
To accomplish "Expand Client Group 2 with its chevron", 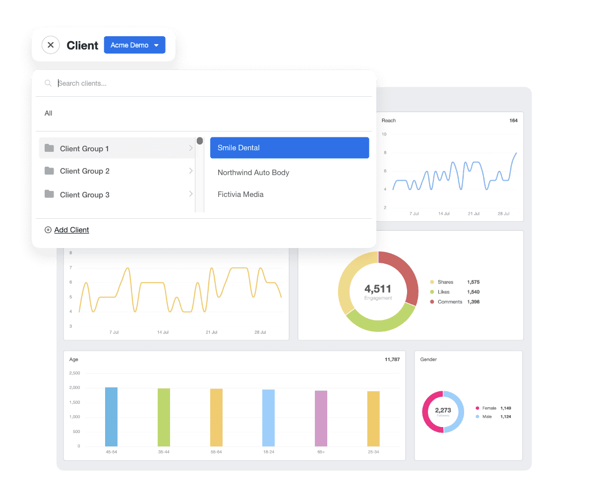I will [x=191, y=171].
